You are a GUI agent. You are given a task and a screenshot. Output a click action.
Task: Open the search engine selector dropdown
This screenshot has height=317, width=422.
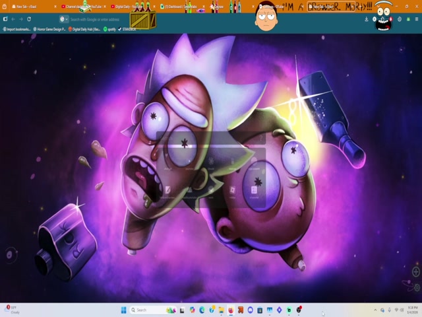(64, 19)
